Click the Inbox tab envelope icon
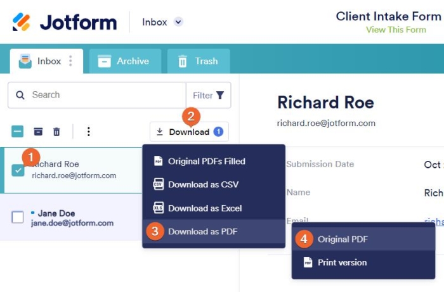444x292 pixels. [25, 61]
